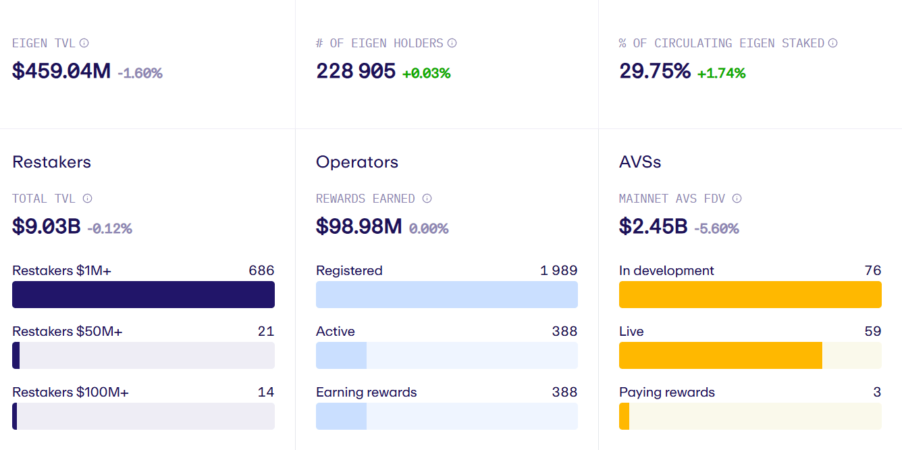Click the +0.03% holders change
Image resolution: width=902 pixels, height=450 pixels.
(426, 73)
